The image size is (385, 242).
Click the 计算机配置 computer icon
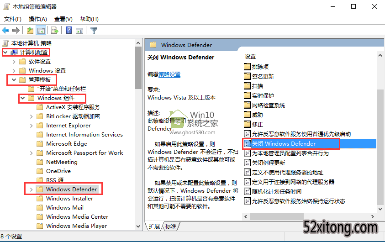(x=14, y=52)
